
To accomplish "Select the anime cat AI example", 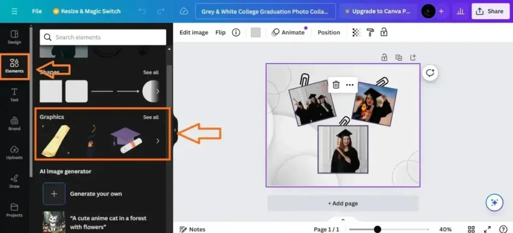I will (x=95, y=222).
